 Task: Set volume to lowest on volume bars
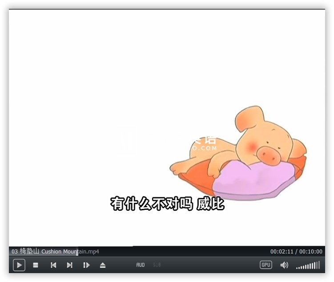click(x=297, y=268)
